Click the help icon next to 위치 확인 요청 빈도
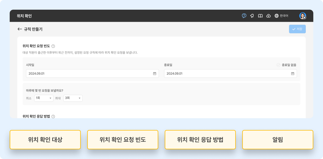The width and height of the screenshot is (323, 159). 53,46
